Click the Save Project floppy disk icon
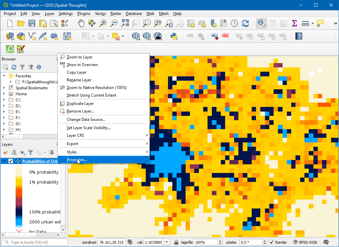 click(32, 23)
